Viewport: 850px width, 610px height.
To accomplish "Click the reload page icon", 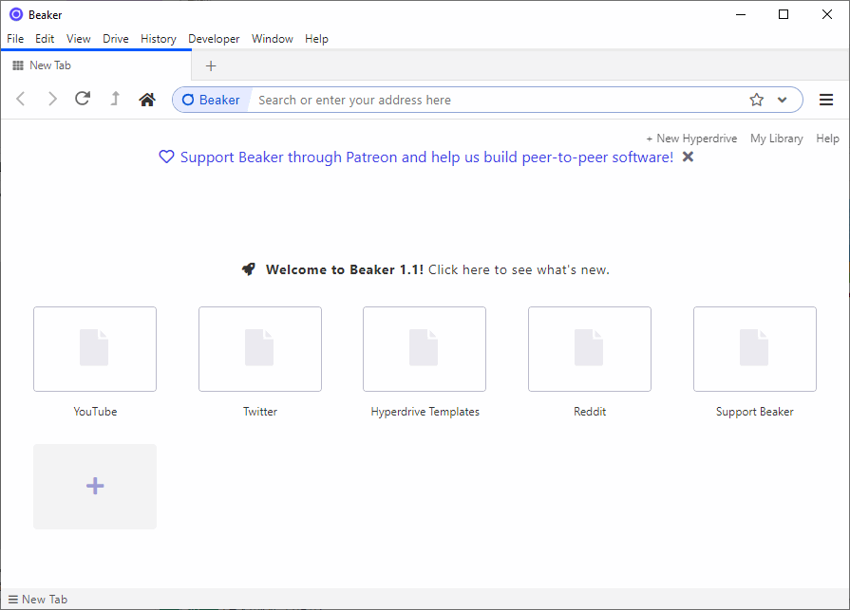I will tap(83, 99).
